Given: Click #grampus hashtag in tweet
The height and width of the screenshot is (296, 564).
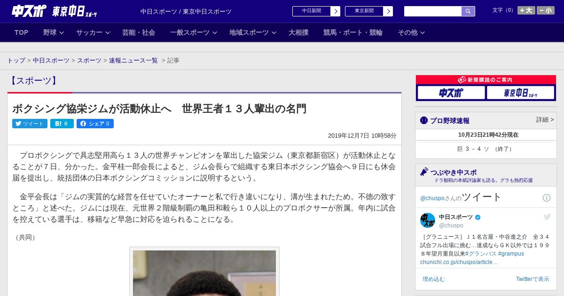Looking at the screenshot, I should tap(511, 254).
